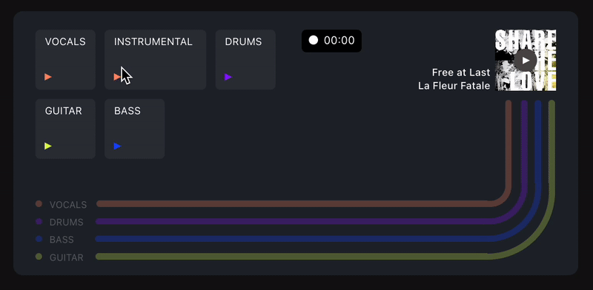Viewport: 593px width, 290px height.
Task: Play the Bass stem blue arrow
Action: pos(117,146)
